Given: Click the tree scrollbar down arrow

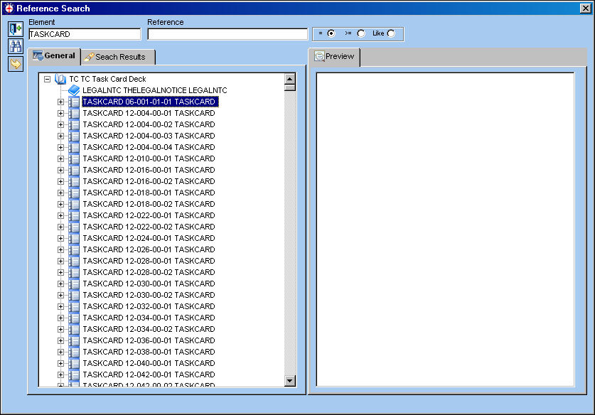Looking at the screenshot, I should point(290,380).
